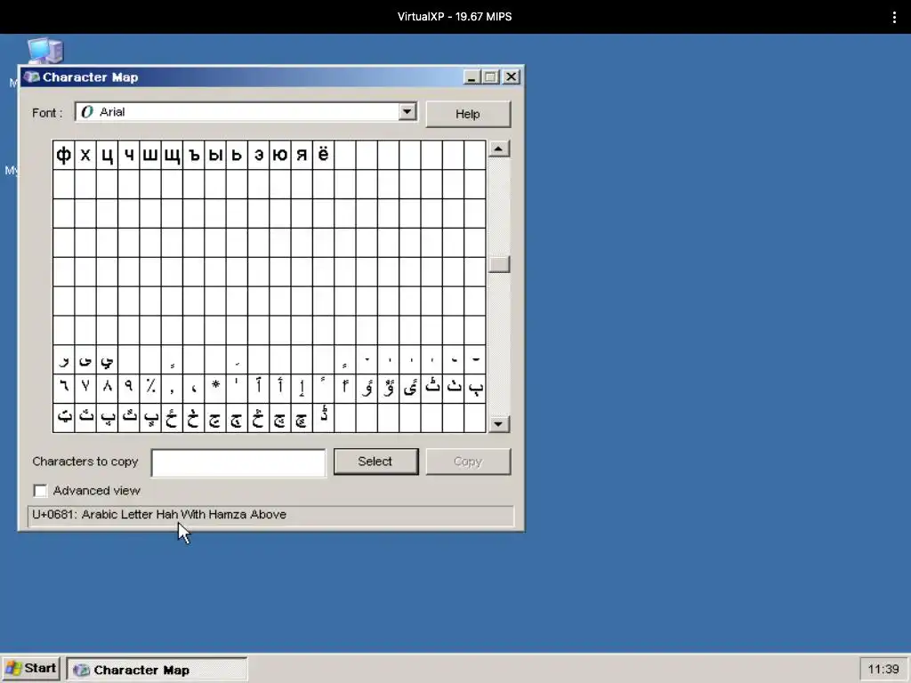Click the My Computer desktop icon
This screenshot has width=911, height=683.
click(x=44, y=51)
